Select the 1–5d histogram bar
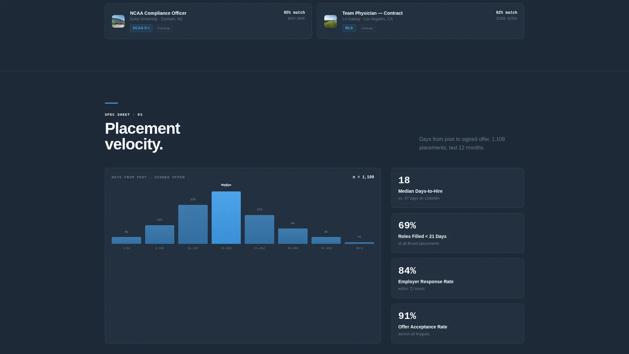 (126, 240)
